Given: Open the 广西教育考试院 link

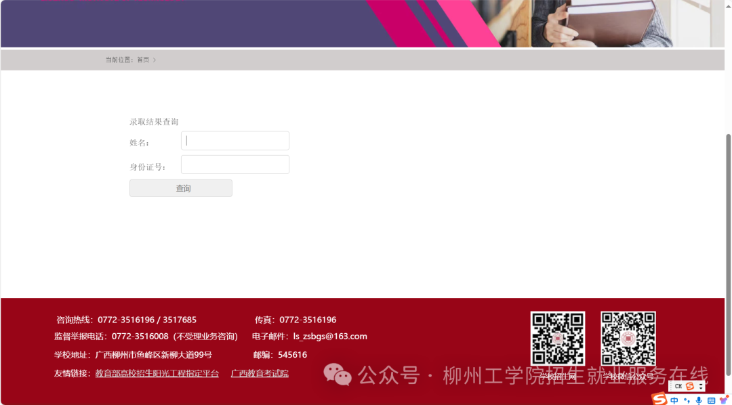Looking at the screenshot, I should pos(260,373).
